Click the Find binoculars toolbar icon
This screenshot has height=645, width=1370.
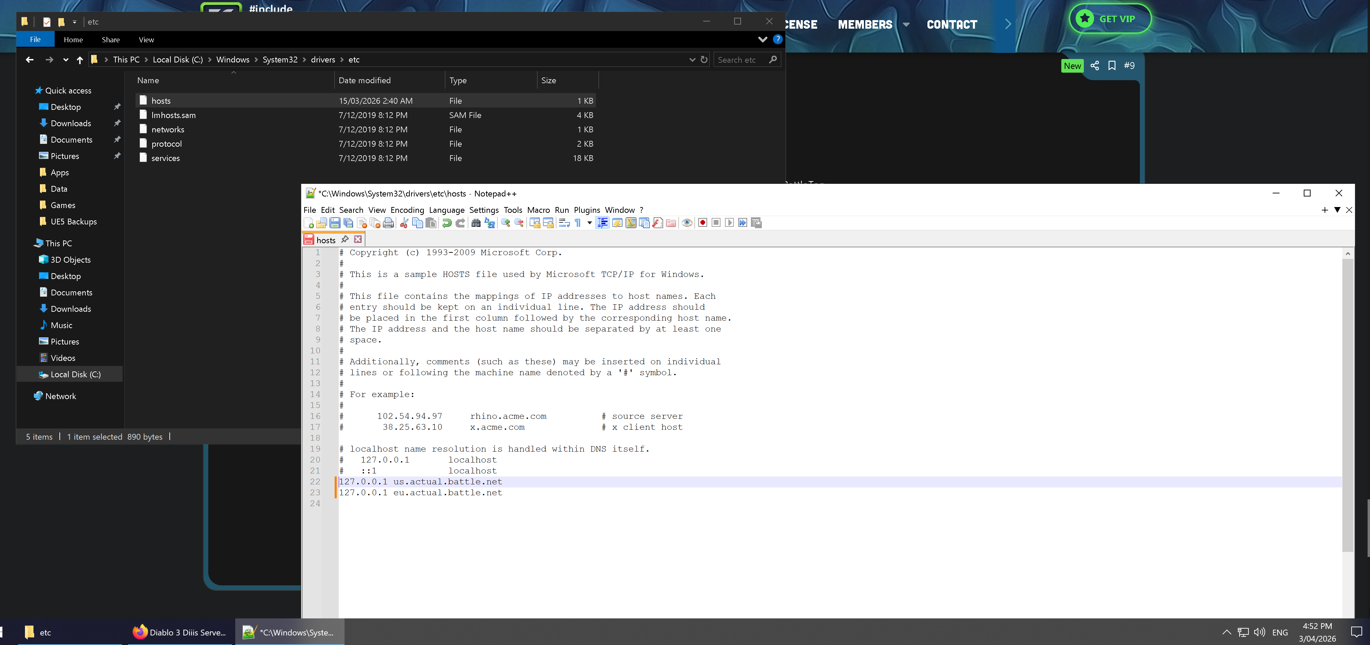click(x=476, y=223)
